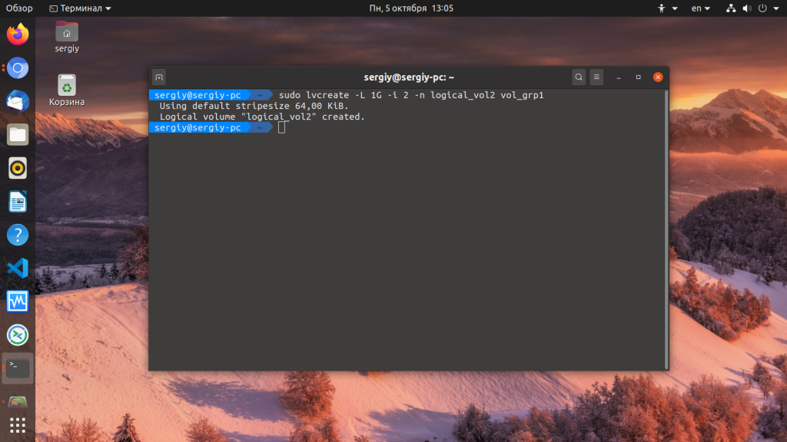Click at the terminal cursor prompt
This screenshot has width=787, height=442.
281,128
